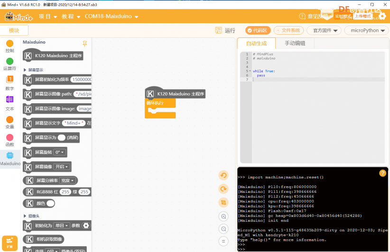
Task: Expand the 屏幕显示 section triangle
Action: click(25, 70)
